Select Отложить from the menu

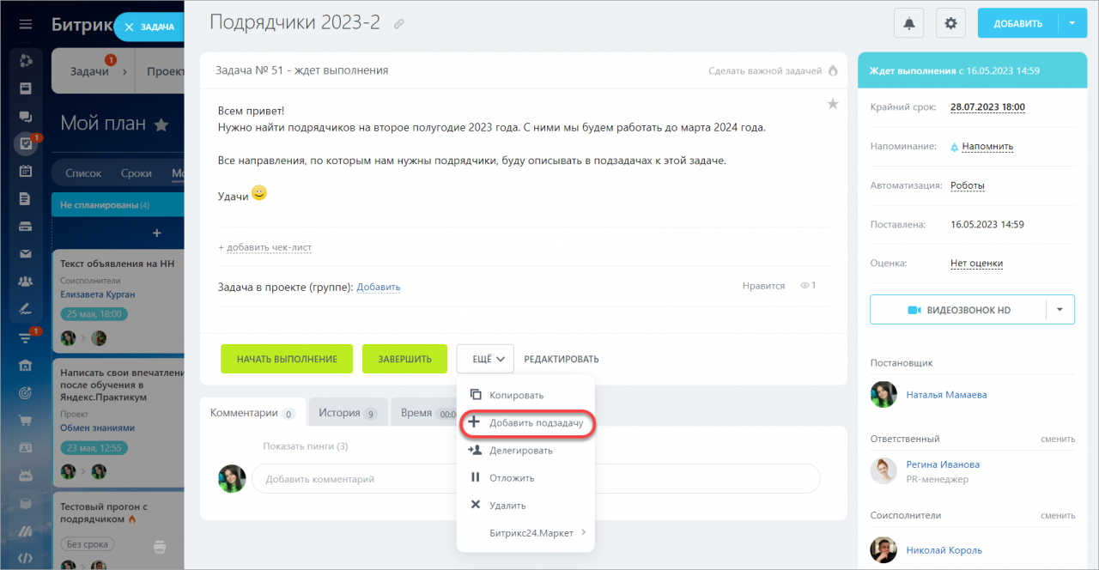point(525,477)
